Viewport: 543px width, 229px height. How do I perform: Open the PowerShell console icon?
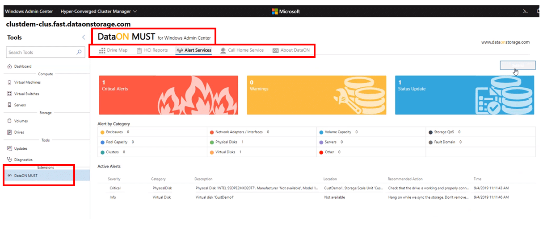coord(526,11)
